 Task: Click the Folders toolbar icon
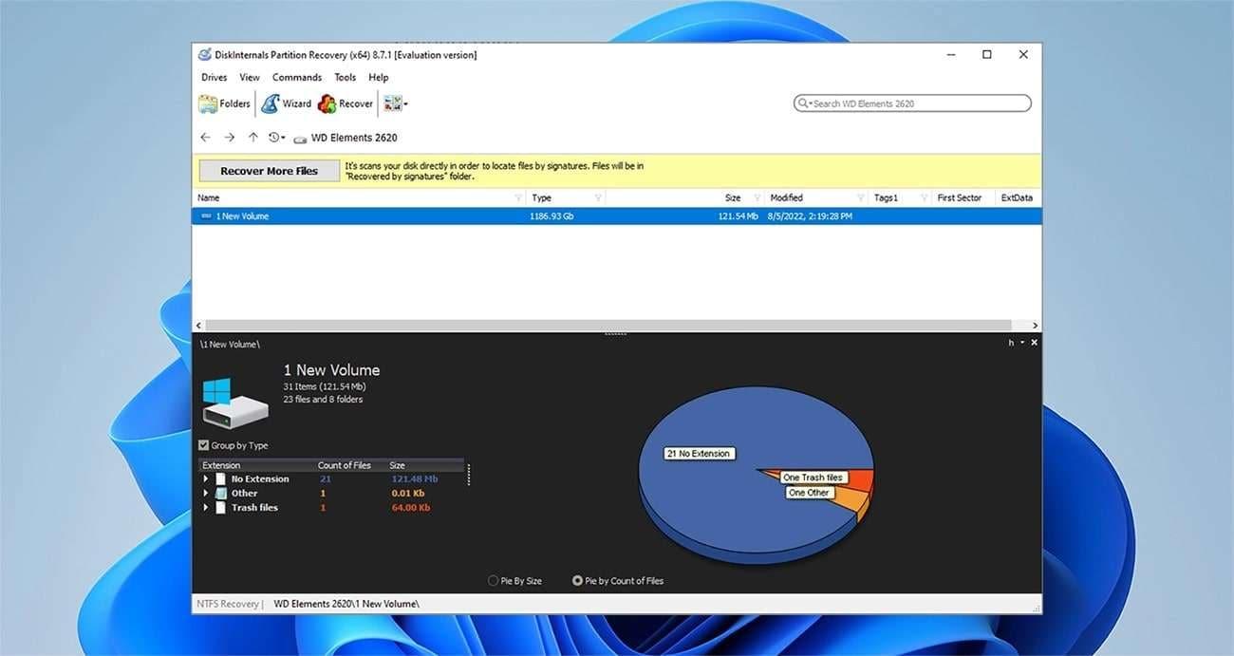click(x=208, y=103)
